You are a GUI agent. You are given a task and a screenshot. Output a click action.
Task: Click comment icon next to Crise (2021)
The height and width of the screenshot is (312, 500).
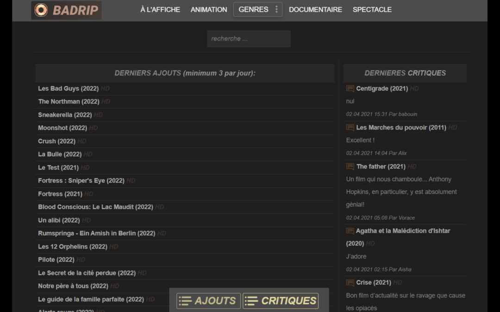point(350,283)
